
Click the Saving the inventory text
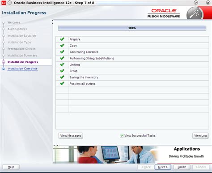click(x=84, y=77)
